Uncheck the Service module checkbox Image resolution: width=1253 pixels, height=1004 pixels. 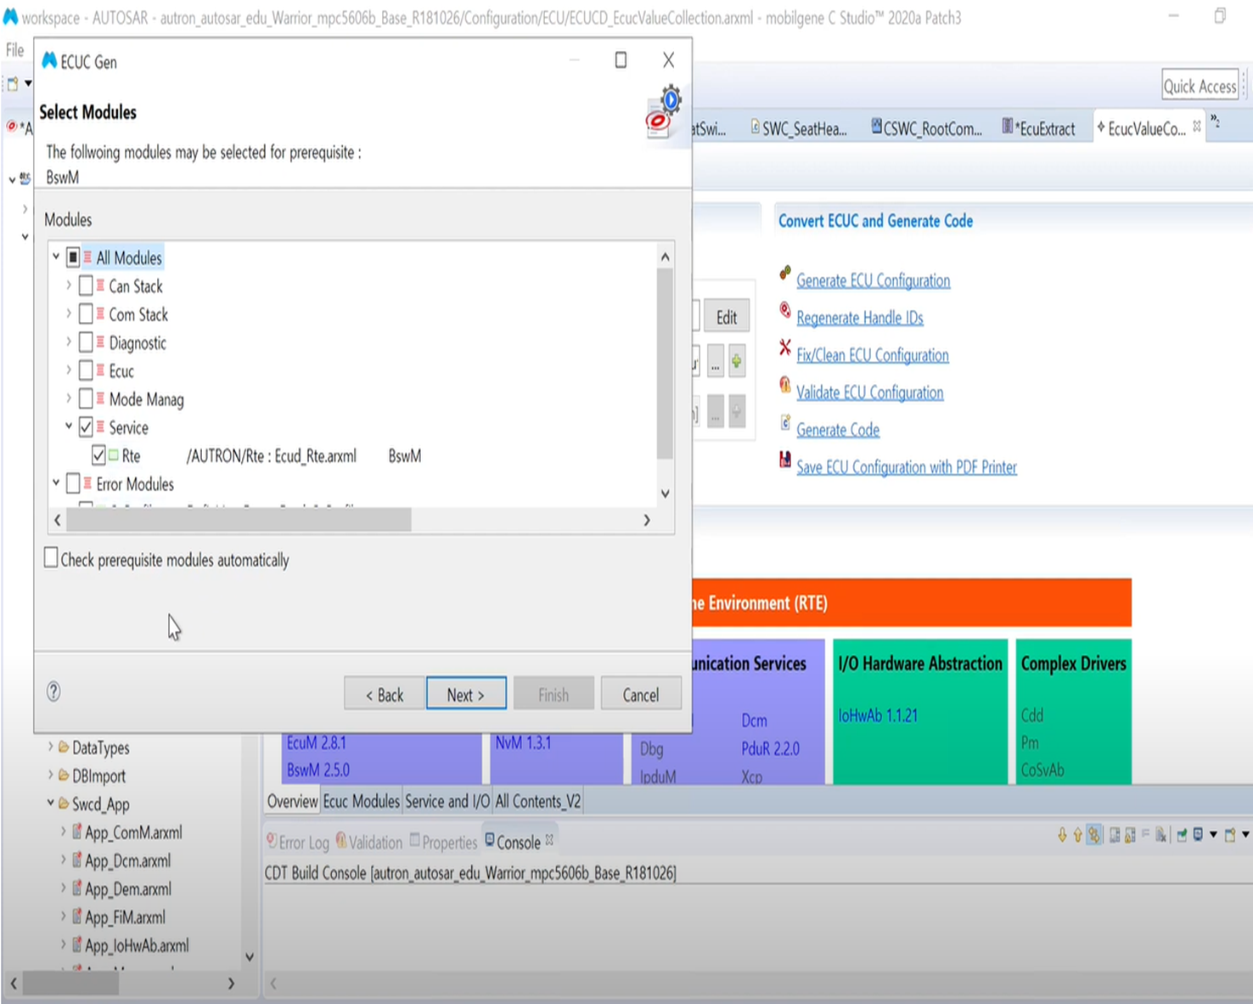(86, 427)
